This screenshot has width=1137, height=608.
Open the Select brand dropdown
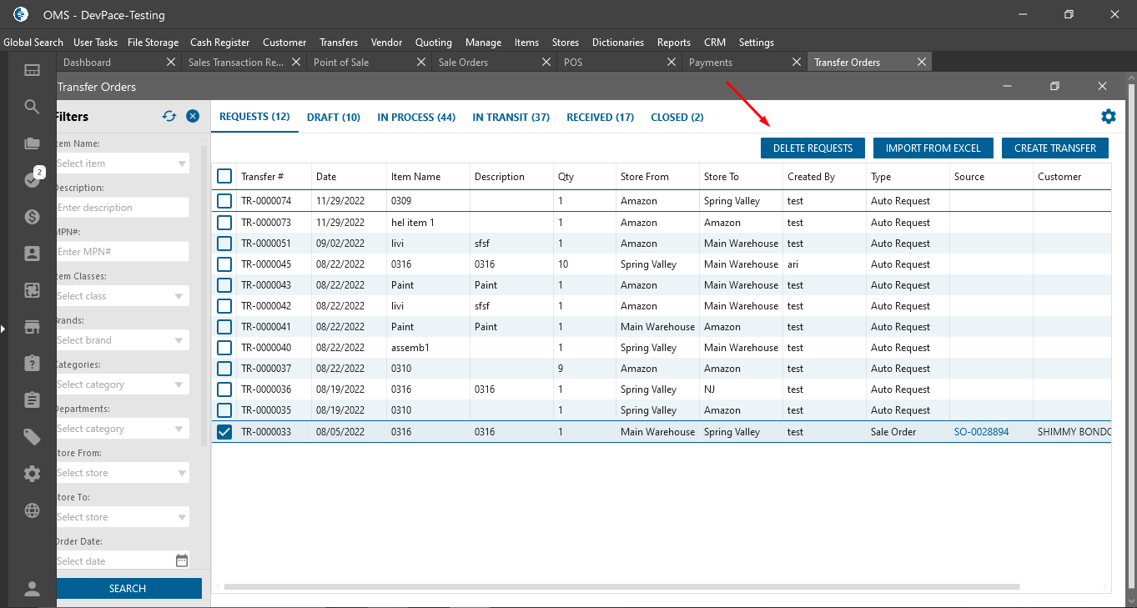pyautogui.click(x=122, y=340)
